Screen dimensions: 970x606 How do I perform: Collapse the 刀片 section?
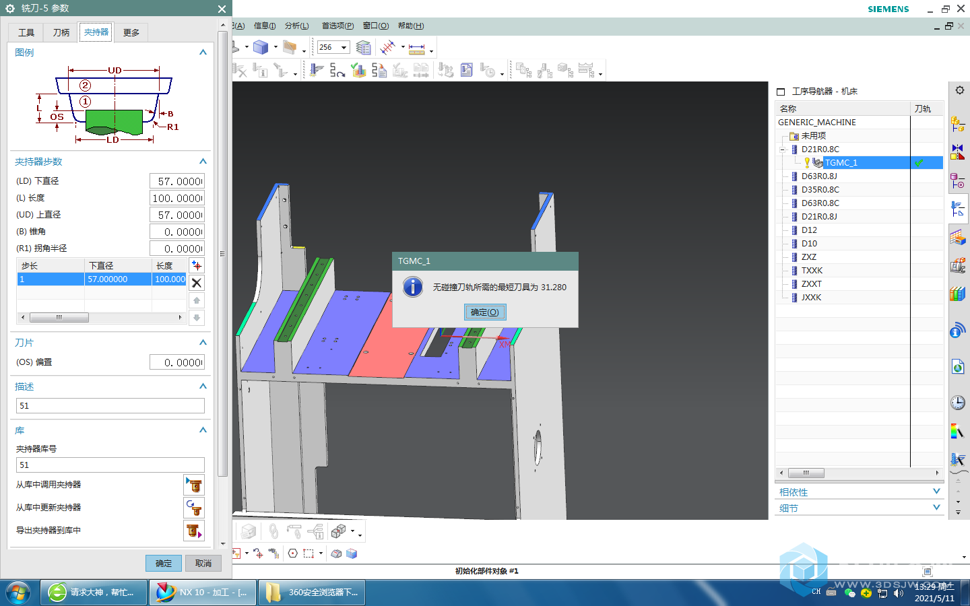203,342
